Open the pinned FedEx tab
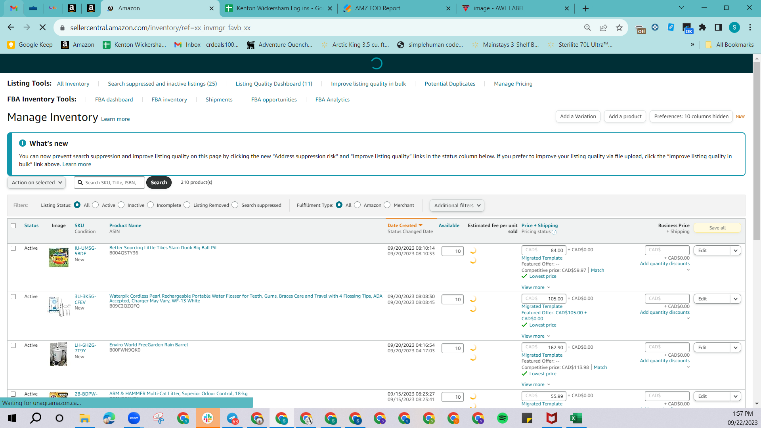Screen dimensions: 761x428 click(52, 8)
